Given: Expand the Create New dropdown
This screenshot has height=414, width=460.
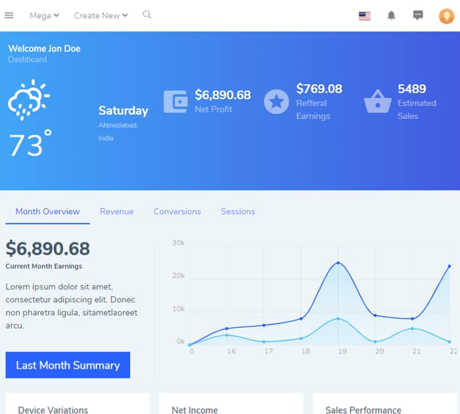Looking at the screenshot, I should (x=101, y=16).
